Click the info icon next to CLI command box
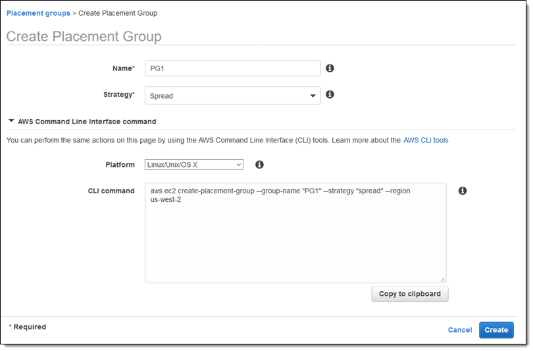The width and height of the screenshot is (533, 351). (463, 191)
